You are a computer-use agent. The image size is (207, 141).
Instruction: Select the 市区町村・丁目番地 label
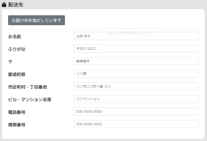click(x=27, y=87)
